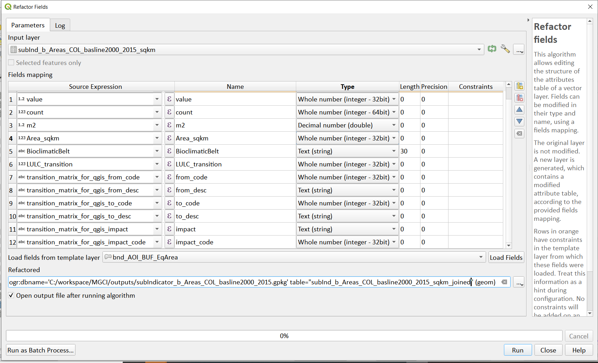Click the Name column header
Viewport: 598px width, 363px height.
coord(235,87)
